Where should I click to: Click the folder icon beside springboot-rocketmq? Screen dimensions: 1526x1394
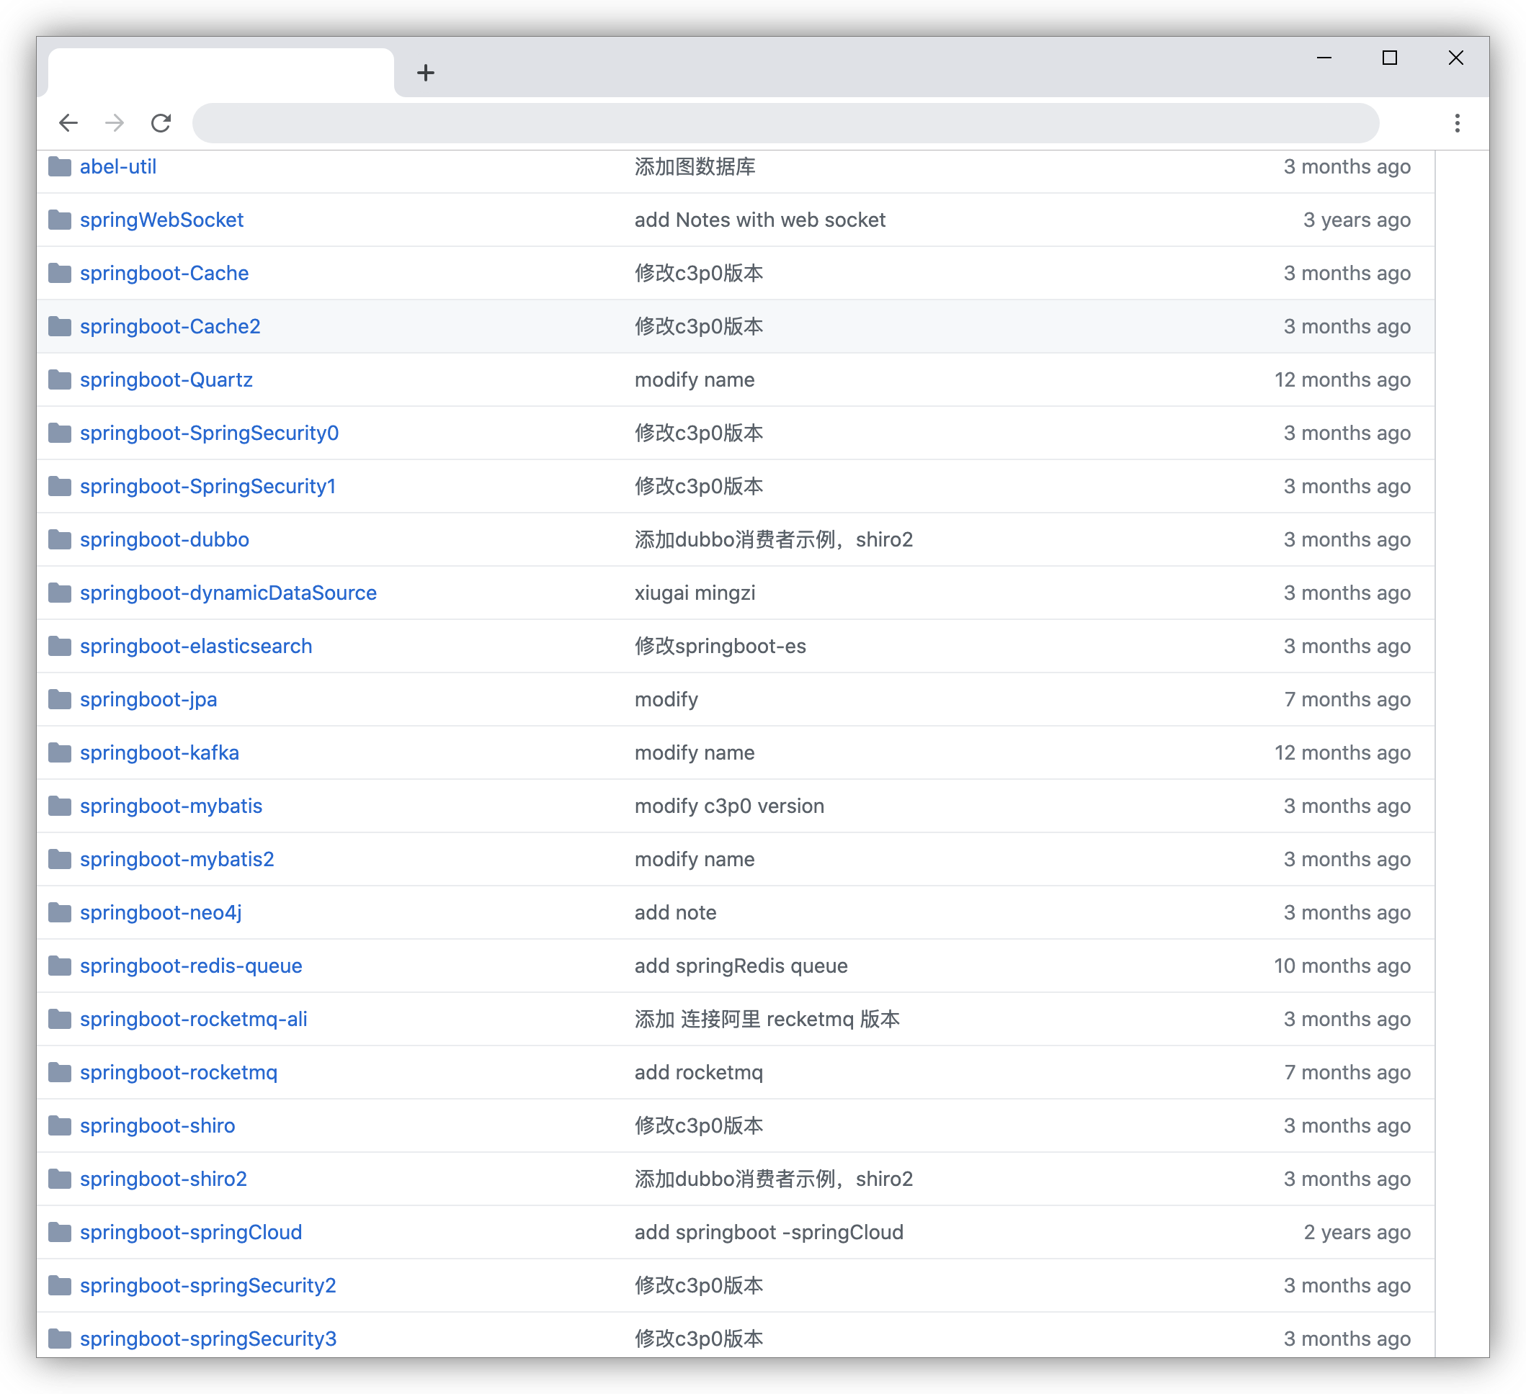[x=59, y=1072]
